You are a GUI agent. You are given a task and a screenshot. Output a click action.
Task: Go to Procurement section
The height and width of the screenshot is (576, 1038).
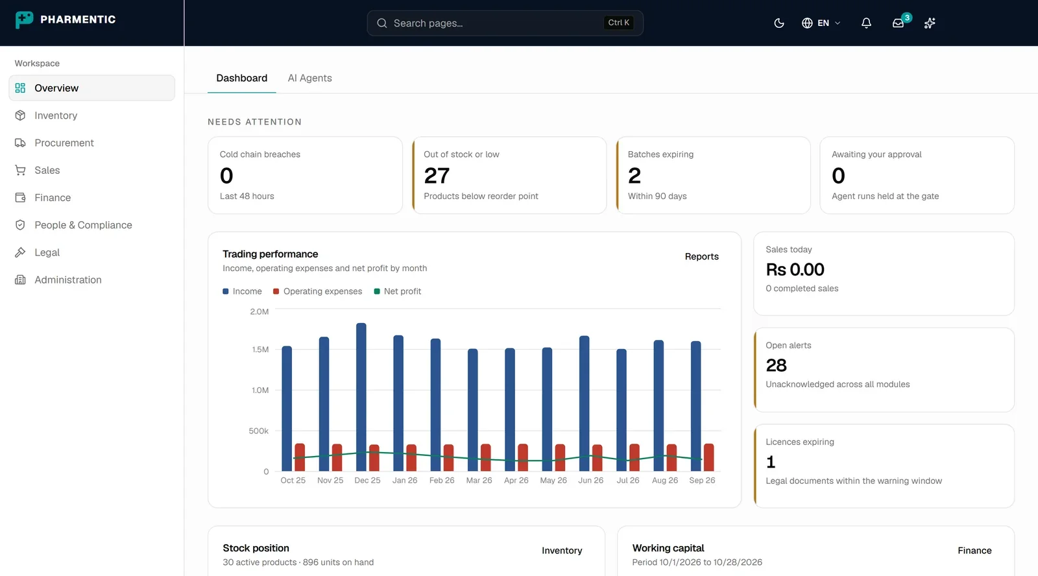tap(91, 143)
